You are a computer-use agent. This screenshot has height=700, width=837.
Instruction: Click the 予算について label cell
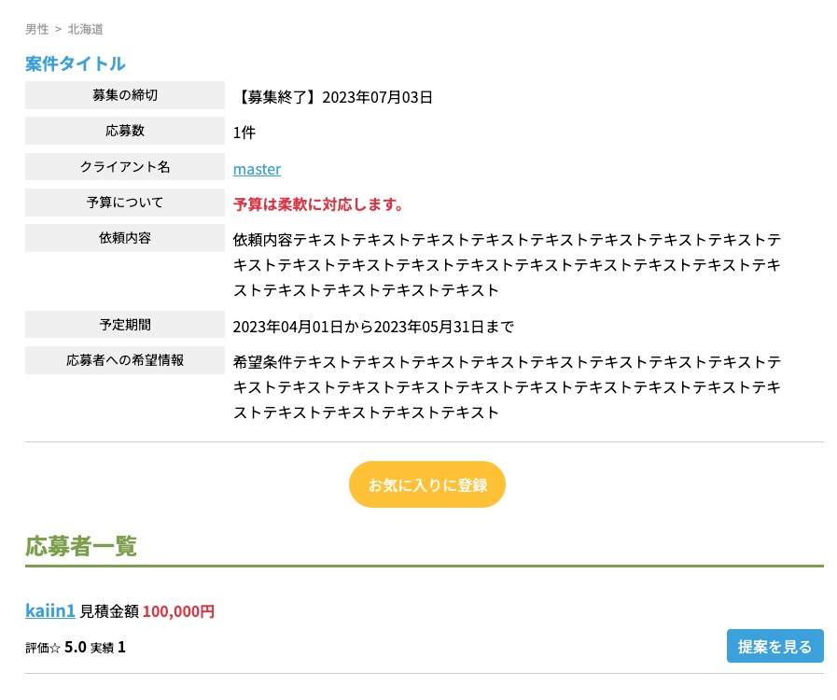click(124, 203)
